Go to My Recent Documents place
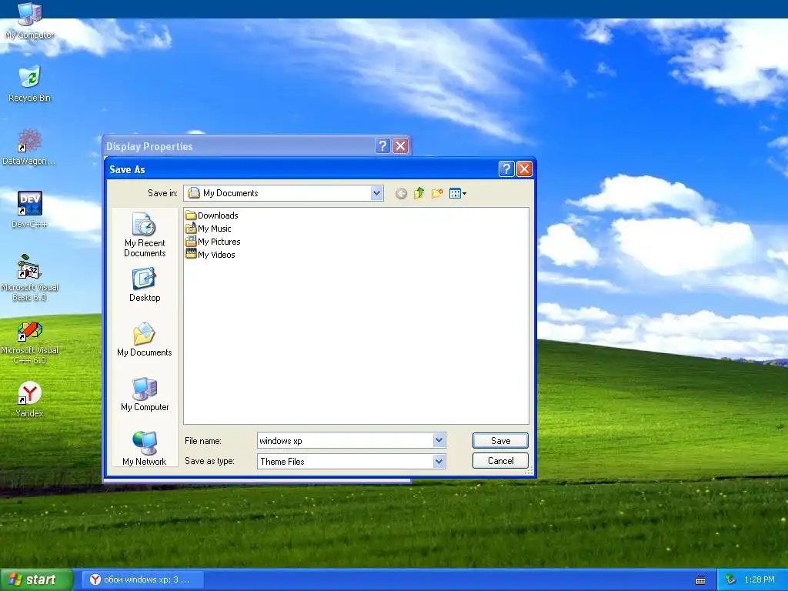 pyautogui.click(x=145, y=235)
